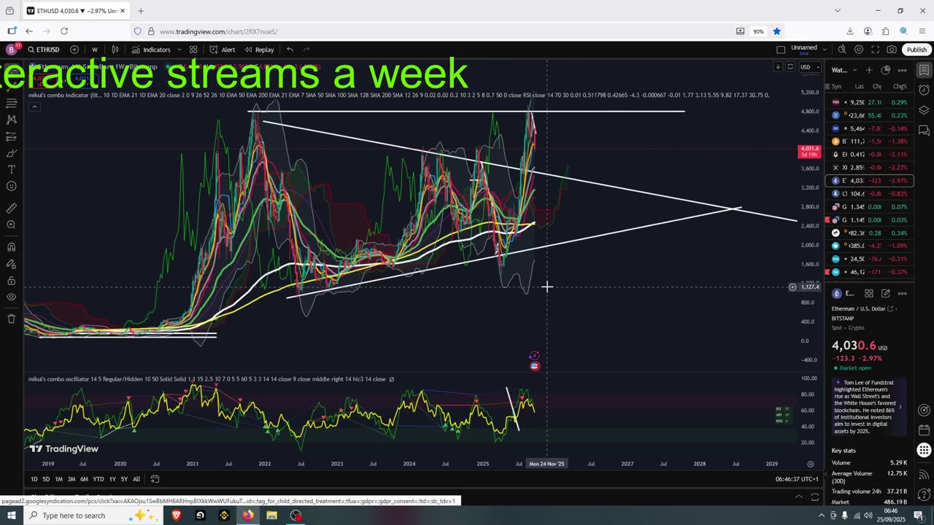
Task: Toggle stay in drawing mode
Action: 11,263
